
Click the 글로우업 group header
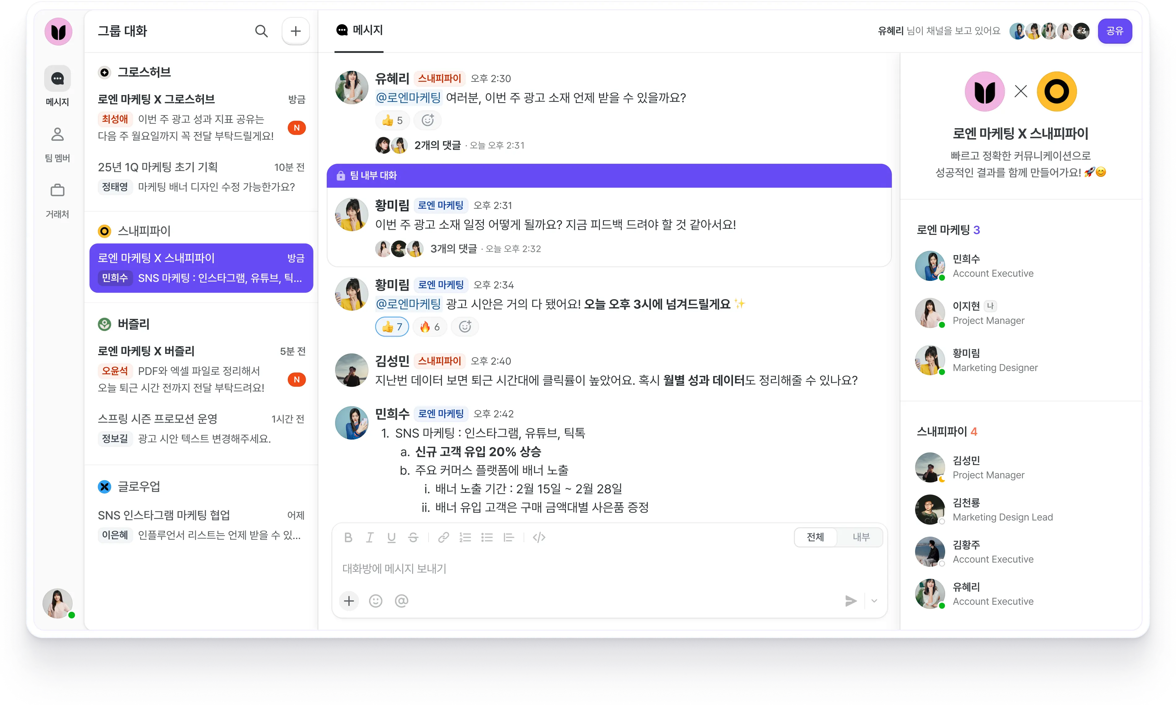(x=129, y=486)
